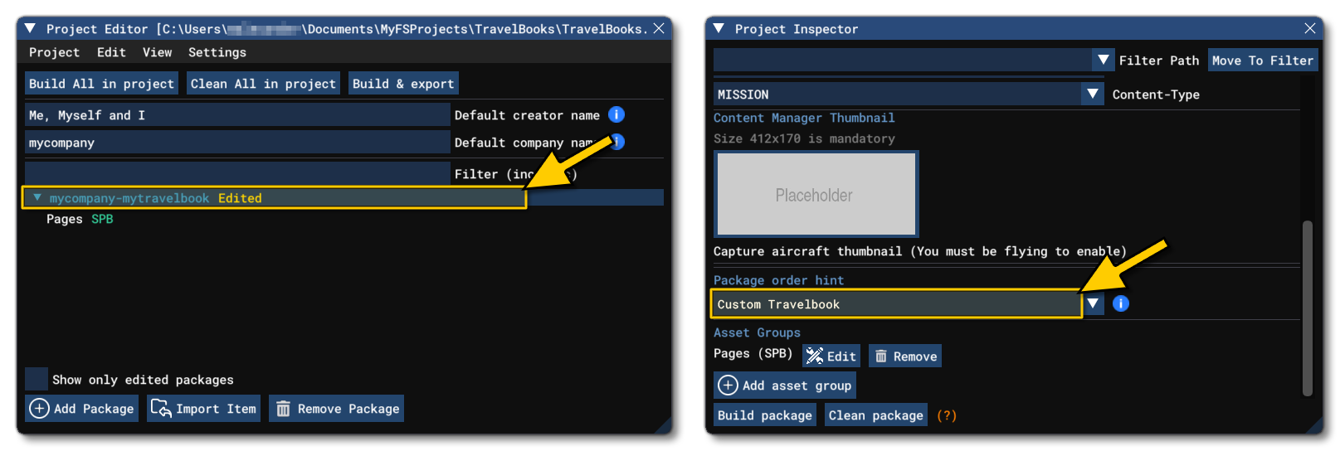Focus the package Filter field
This screenshot has height=451, width=1340.
[x=237, y=173]
